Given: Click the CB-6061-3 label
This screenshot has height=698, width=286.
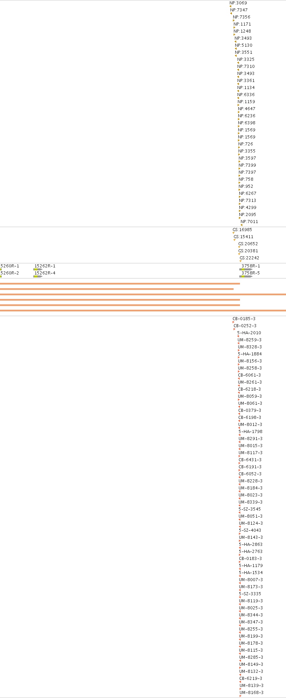Looking at the screenshot, I should click(249, 375).
